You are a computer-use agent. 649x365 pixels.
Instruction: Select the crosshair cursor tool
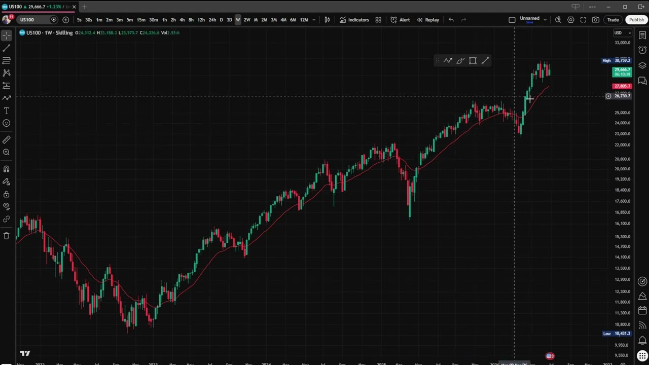[7, 35]
